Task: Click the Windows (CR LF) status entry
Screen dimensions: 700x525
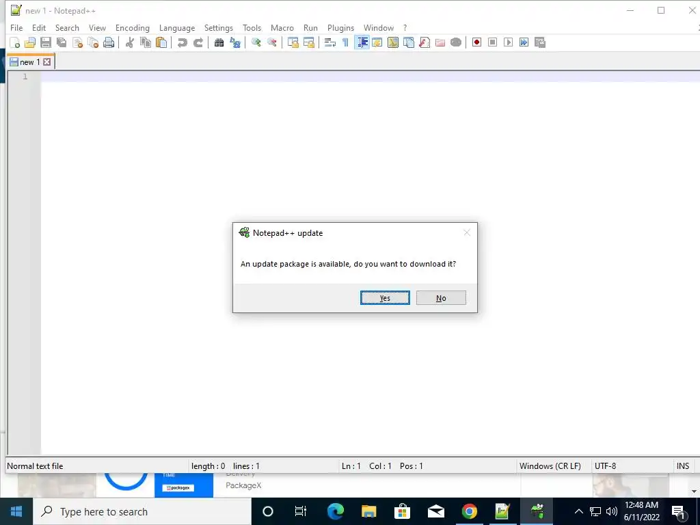Action: pyautogui.click(x=550, y=466)
